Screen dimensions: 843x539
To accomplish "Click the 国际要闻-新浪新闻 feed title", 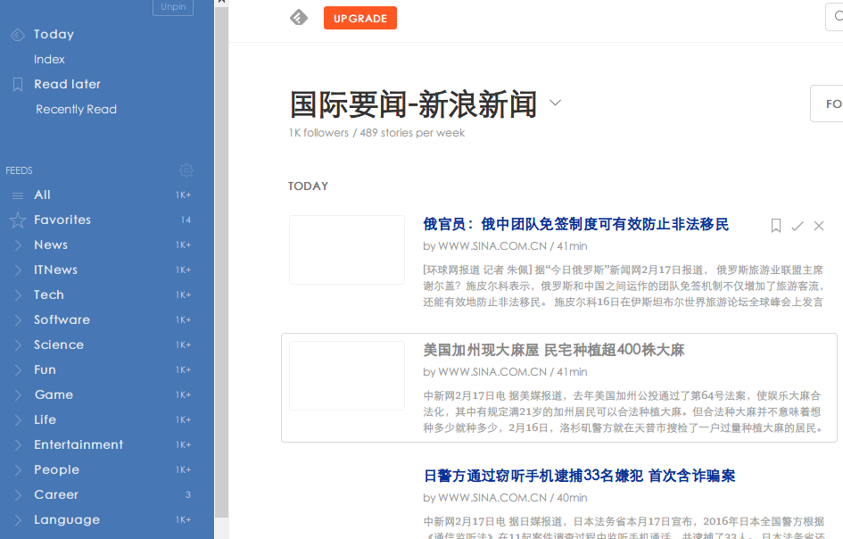I will 413,104.
